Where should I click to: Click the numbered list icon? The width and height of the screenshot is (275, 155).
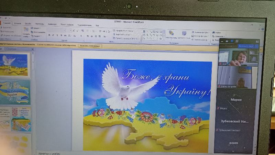pyautogui.click(x=93, y=31)
